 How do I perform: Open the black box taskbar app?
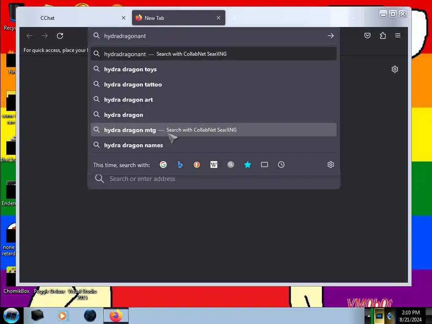tap(37, 316)
